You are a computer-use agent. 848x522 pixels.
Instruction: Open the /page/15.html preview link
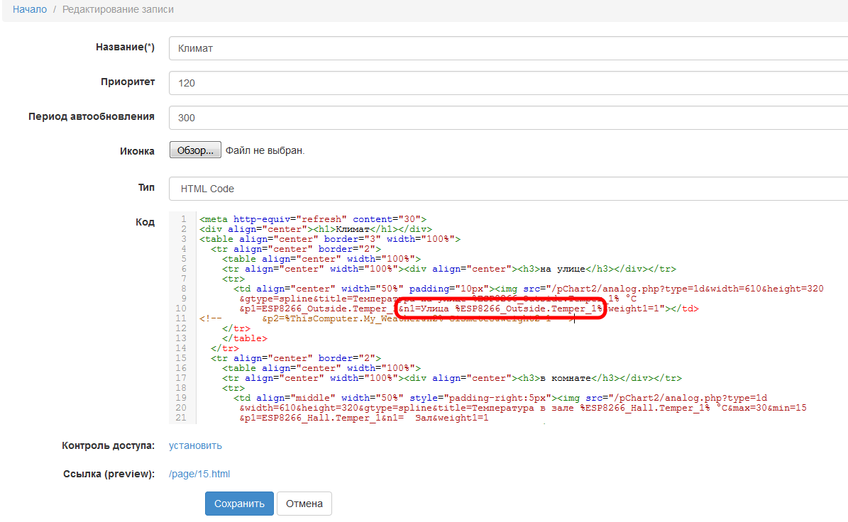[199, 474]
